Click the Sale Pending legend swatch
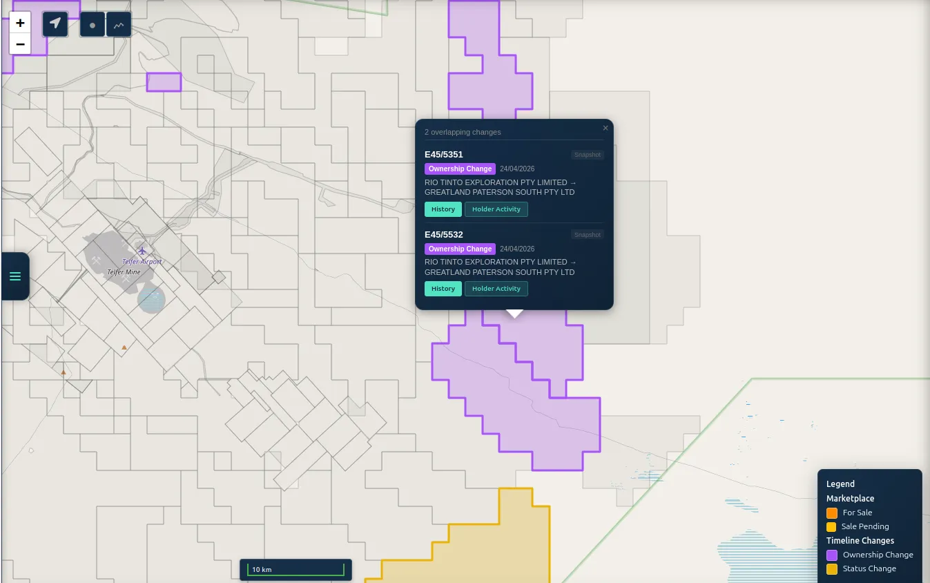 click(831, 526)
